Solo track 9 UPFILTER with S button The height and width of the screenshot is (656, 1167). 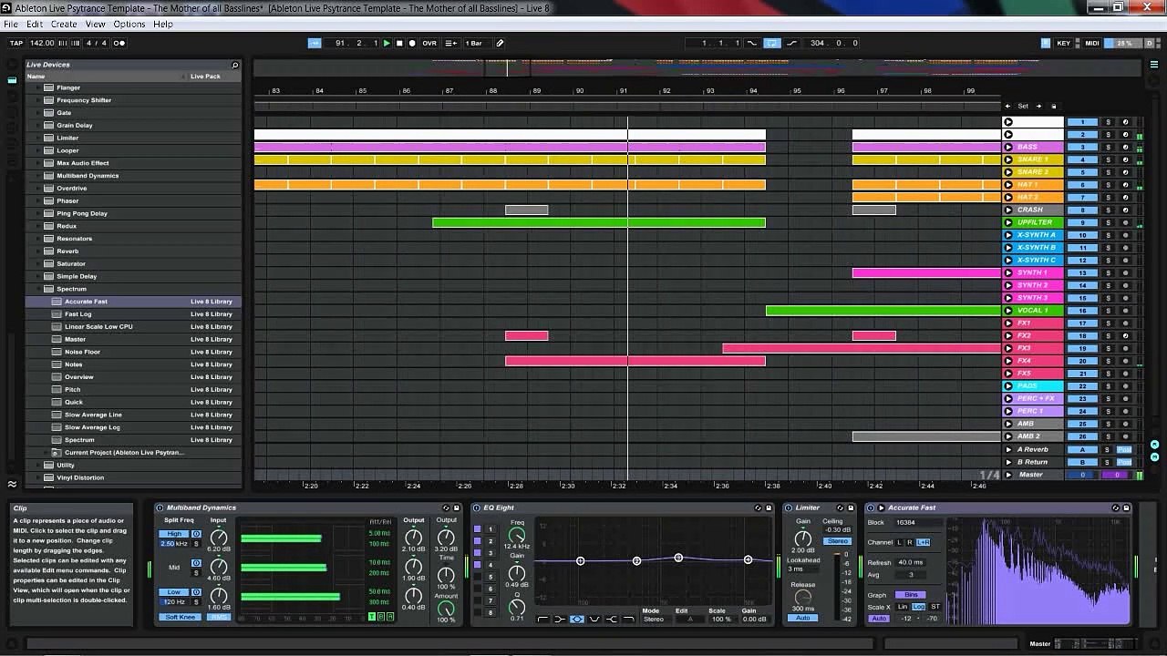point(1109,222)
